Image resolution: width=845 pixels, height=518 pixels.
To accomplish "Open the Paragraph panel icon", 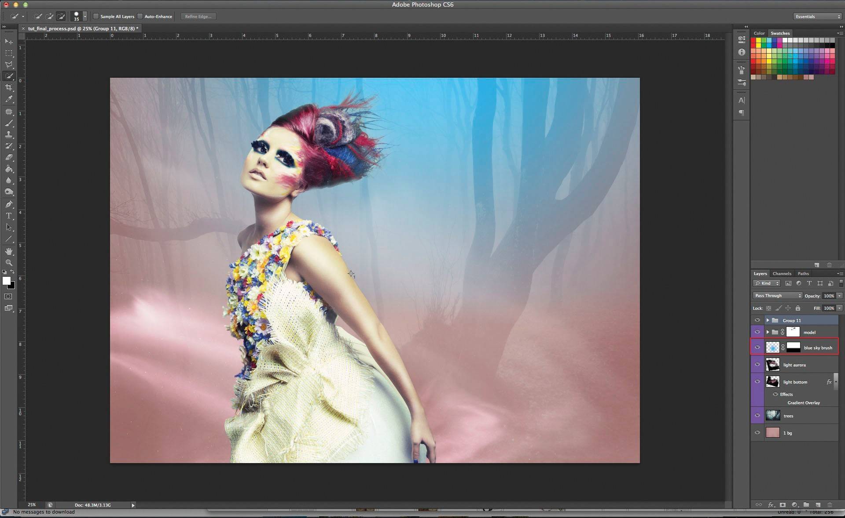I will click(742, 113).
